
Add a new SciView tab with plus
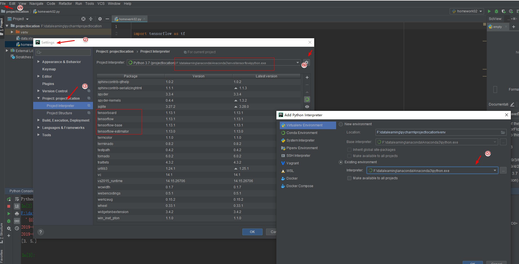coord(514,27)
